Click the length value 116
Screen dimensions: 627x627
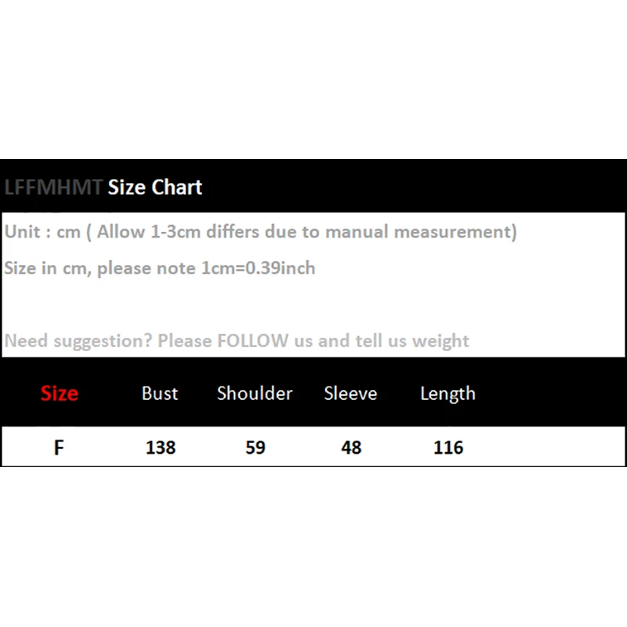click(x=448, y=448)
